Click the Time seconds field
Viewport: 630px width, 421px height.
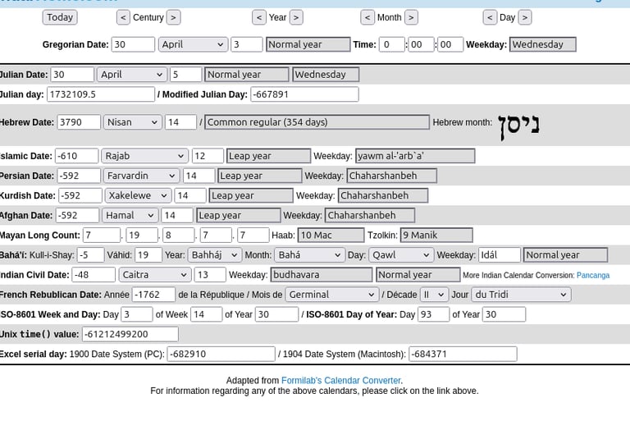click(x=450, y=44)
